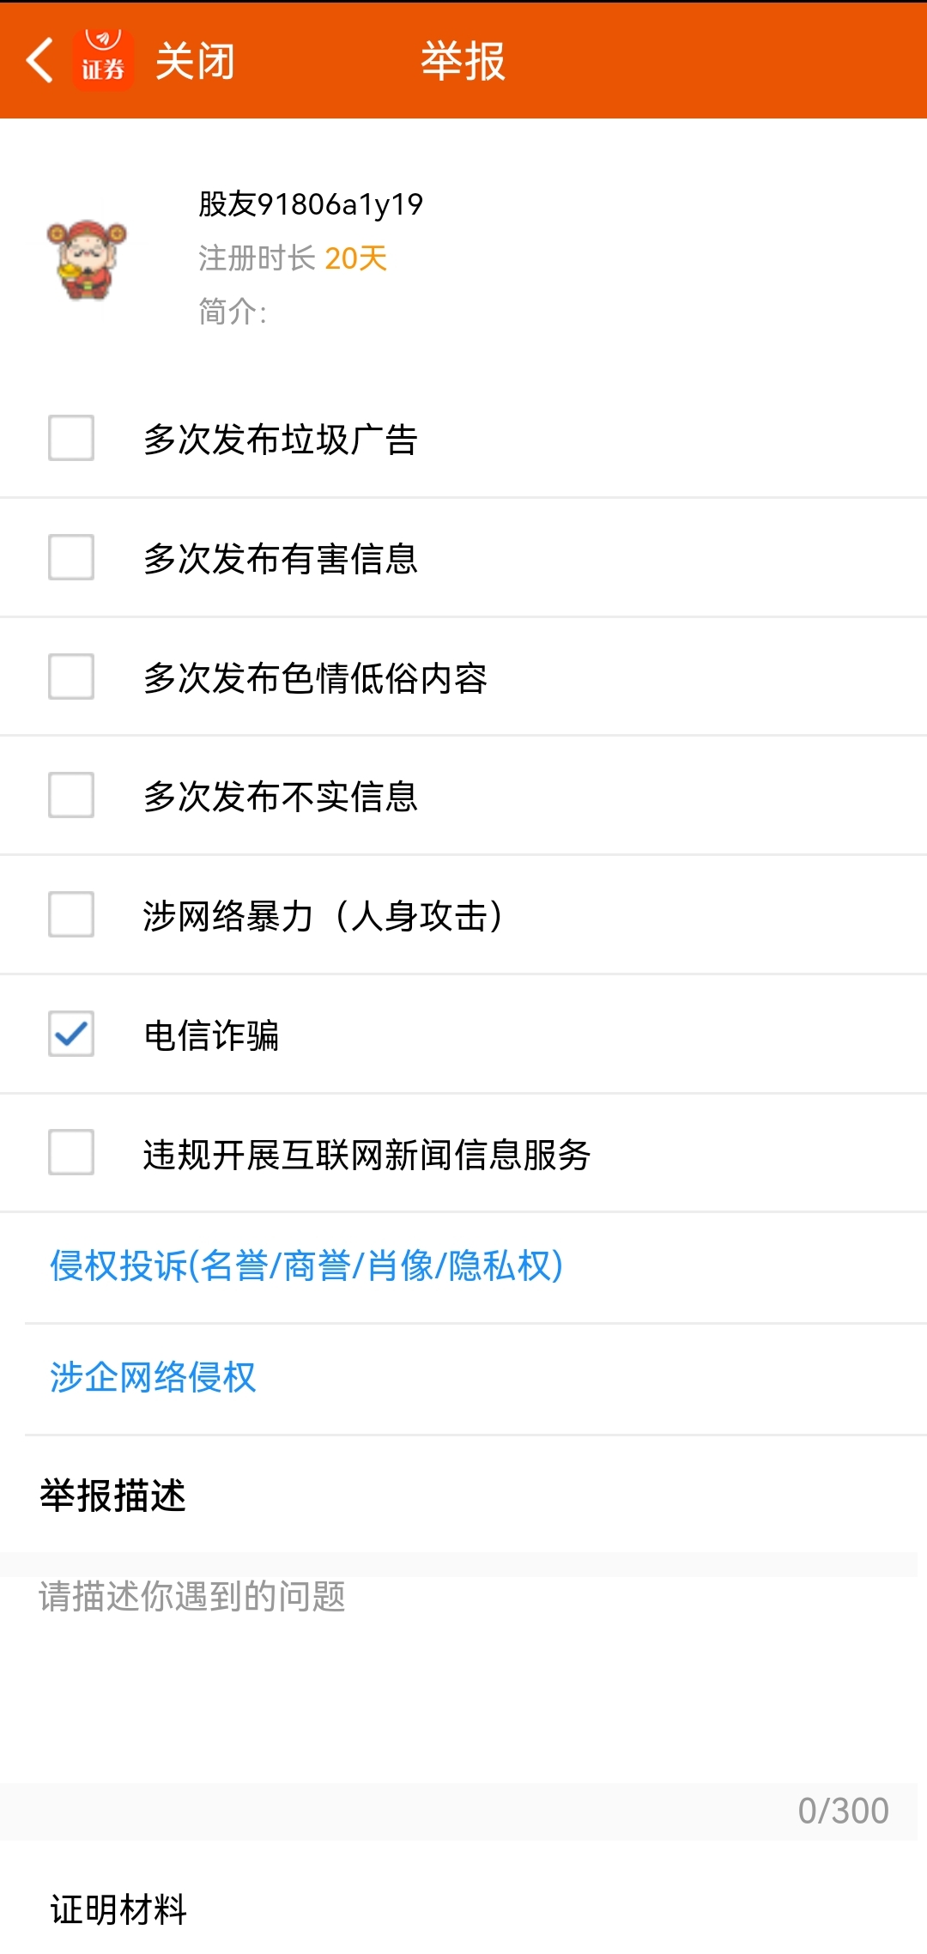Tap username 股友91806a1y19
Viewport: 927px width, 1954px height.
pos(311,204)
